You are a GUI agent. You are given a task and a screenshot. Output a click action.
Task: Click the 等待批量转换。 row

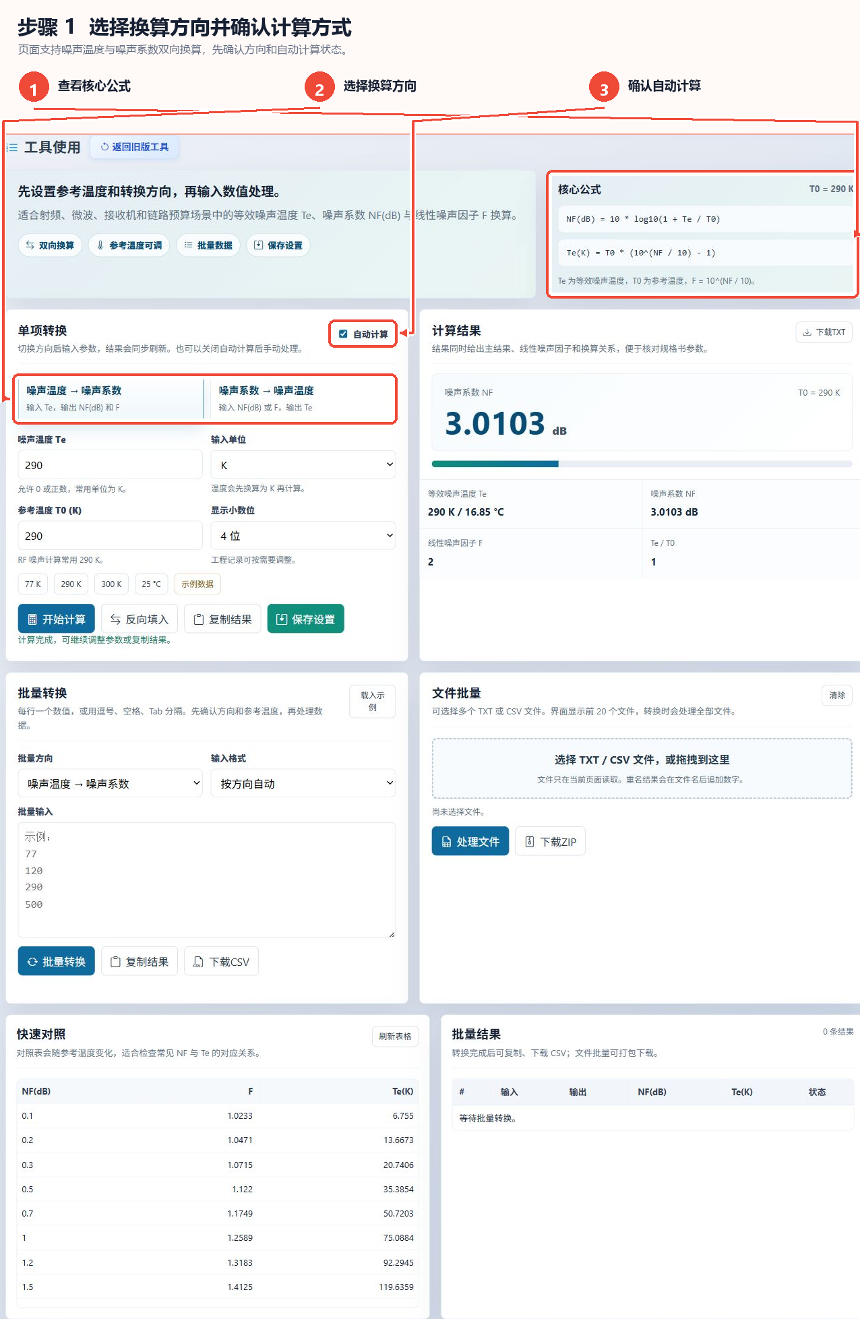(x=652, y=1118)
